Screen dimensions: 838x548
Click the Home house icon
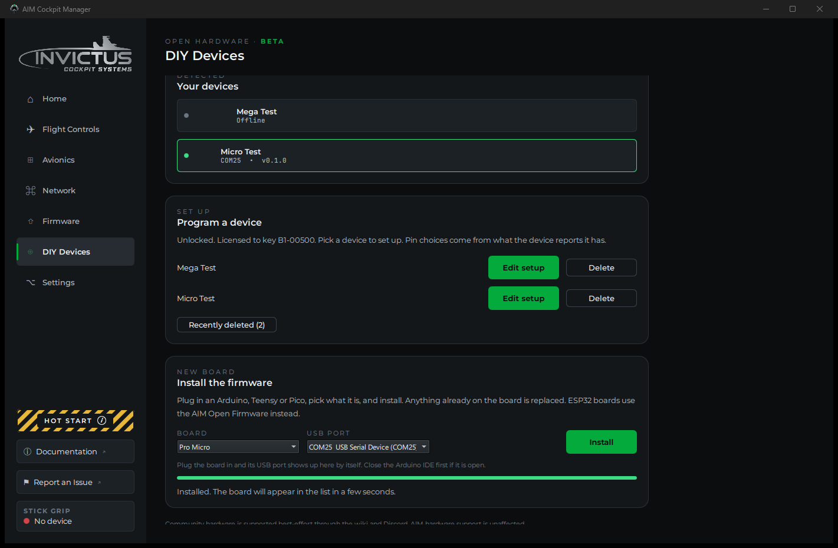point(30,99)
